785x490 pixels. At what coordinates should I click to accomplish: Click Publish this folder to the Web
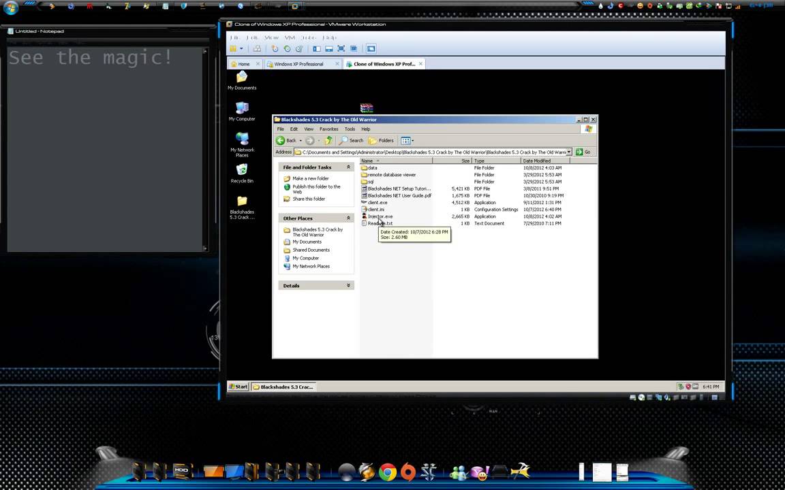pos(316,189)
